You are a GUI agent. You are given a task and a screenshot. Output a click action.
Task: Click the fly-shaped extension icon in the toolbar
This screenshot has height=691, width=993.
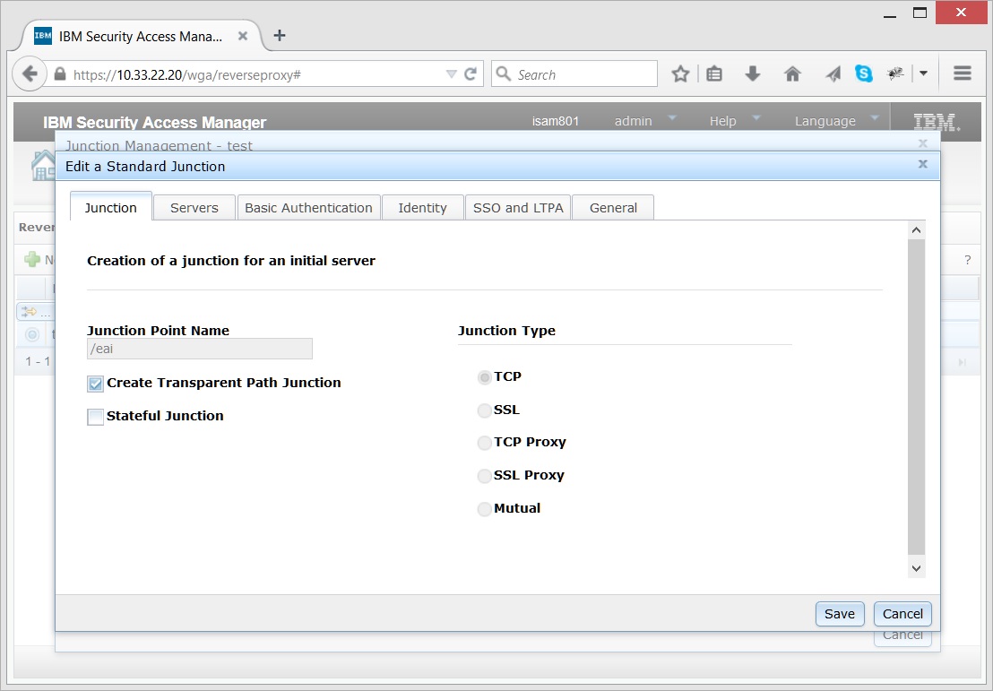pos(894,73)
